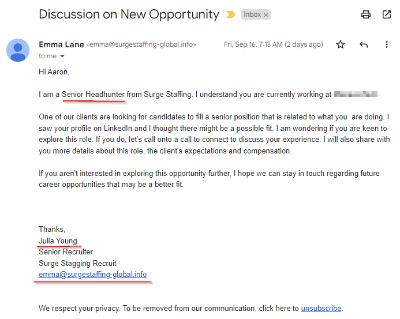Reply using the arrow icon
400x319 pixels.
click(364, 44)
